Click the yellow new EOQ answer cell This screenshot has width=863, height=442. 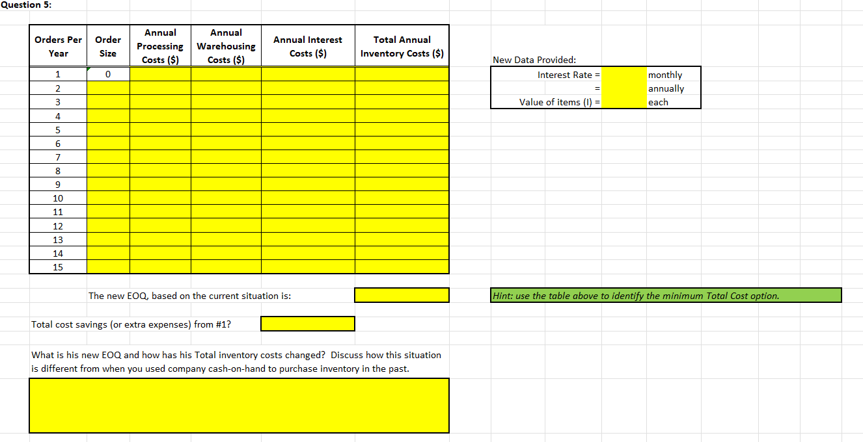tap(402, 295)
